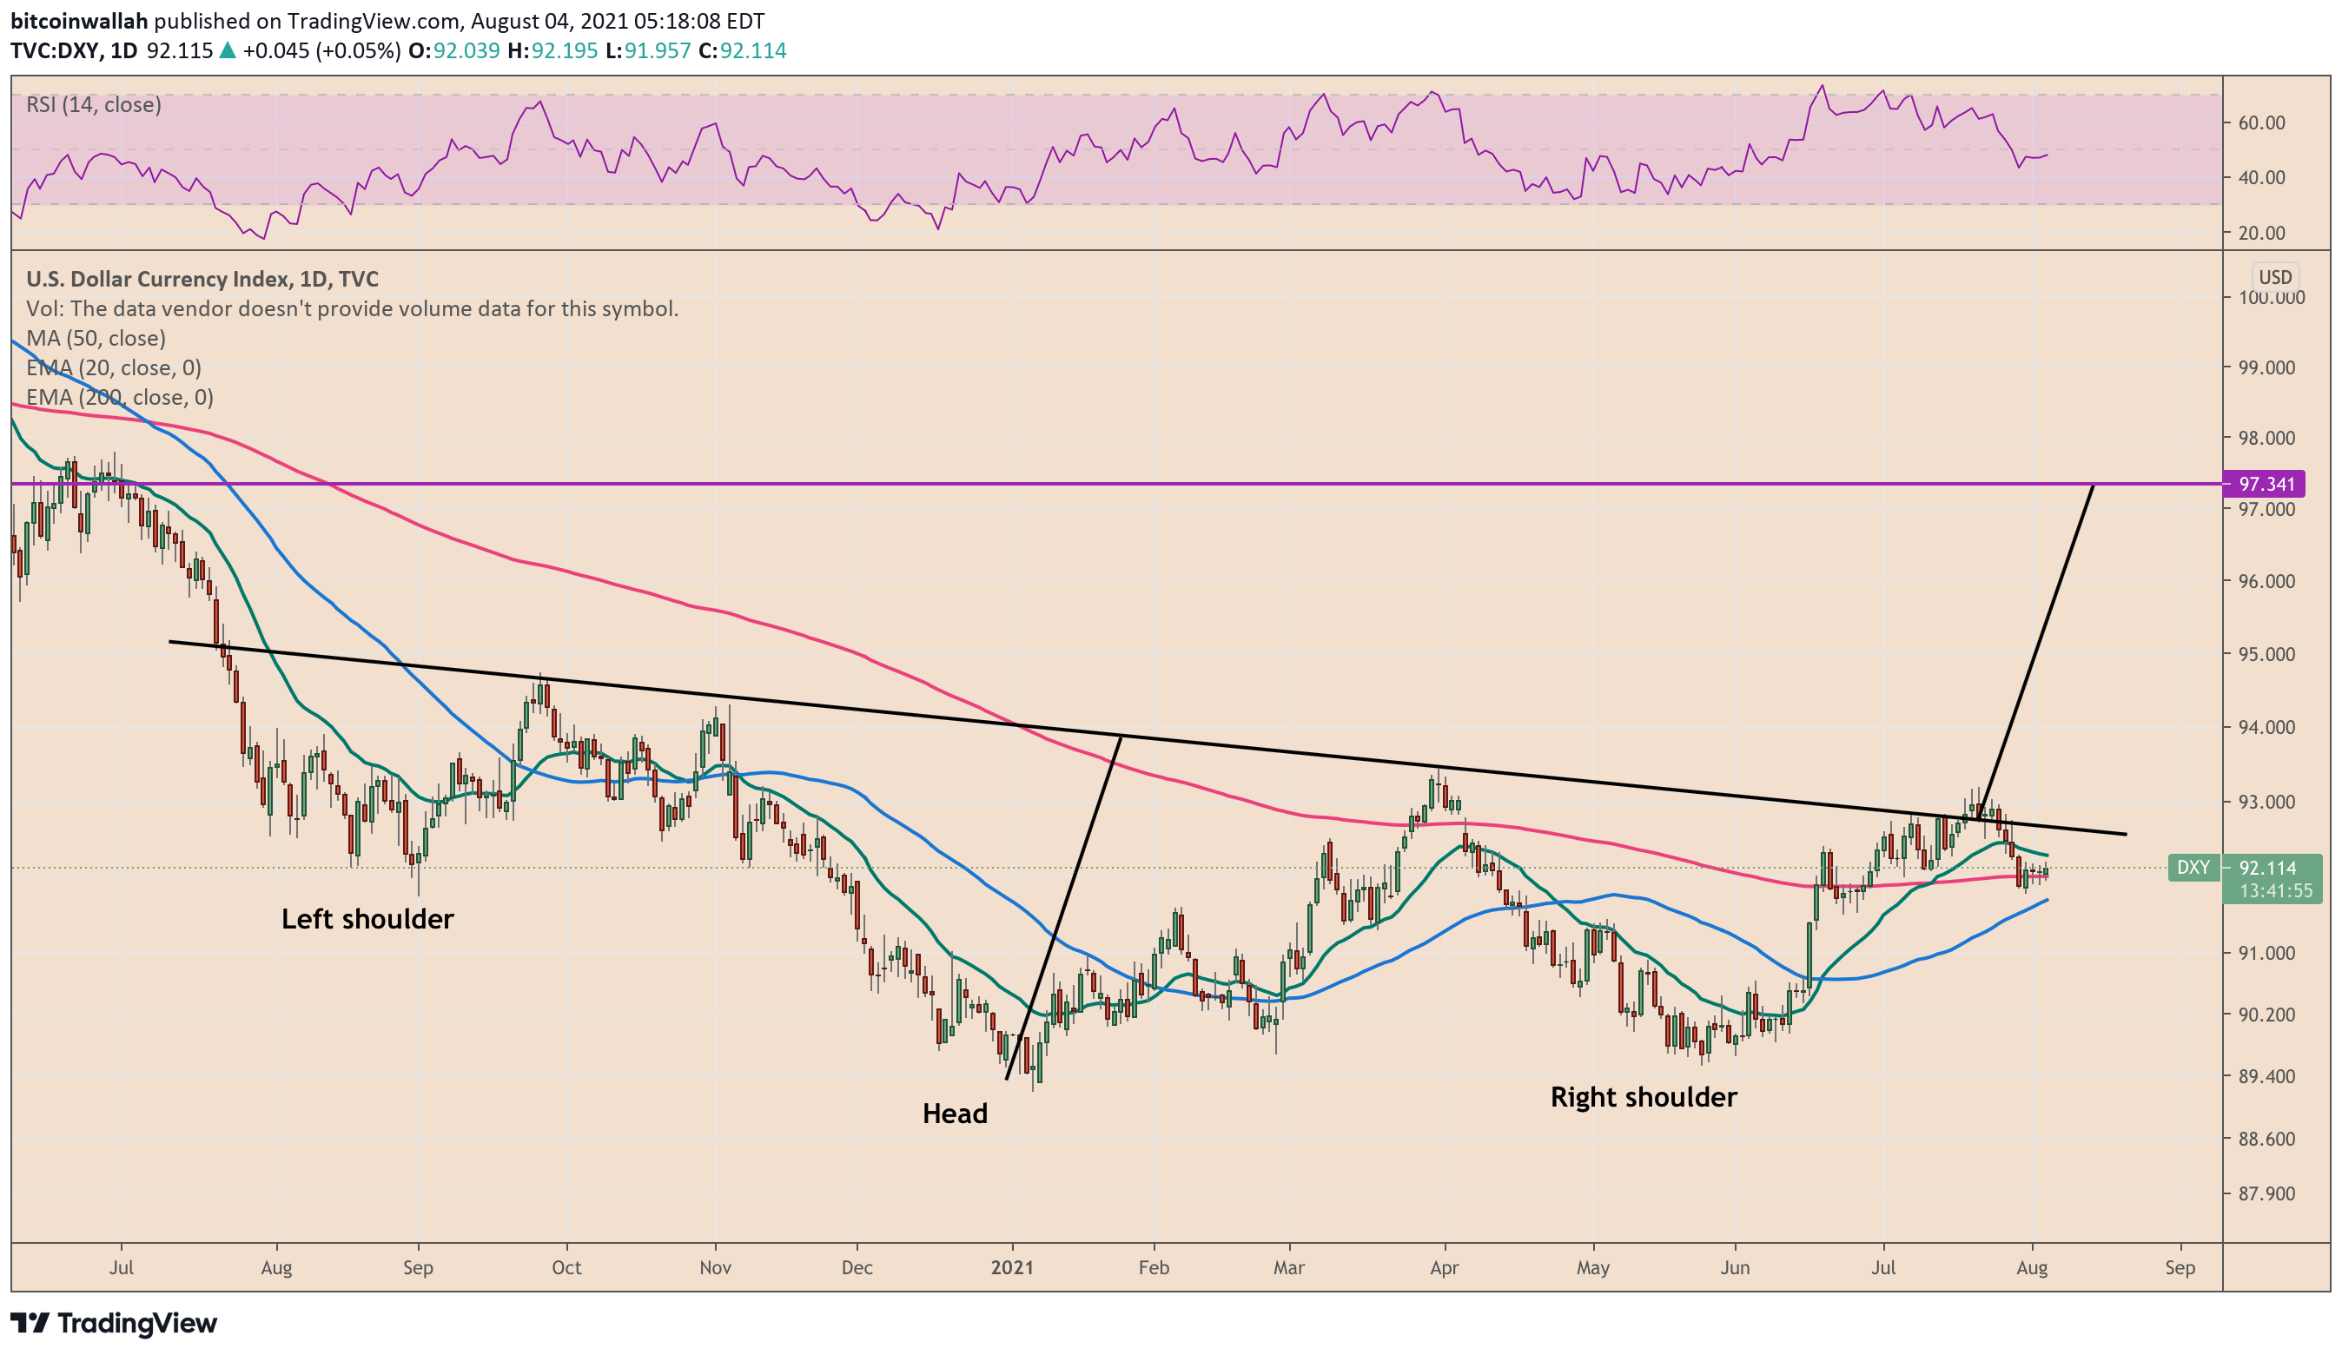Click the green DXY 92.114 price tag
Image resolution: width=2342 pixels, height=1355 pixels.
[x=2246, y=867]
